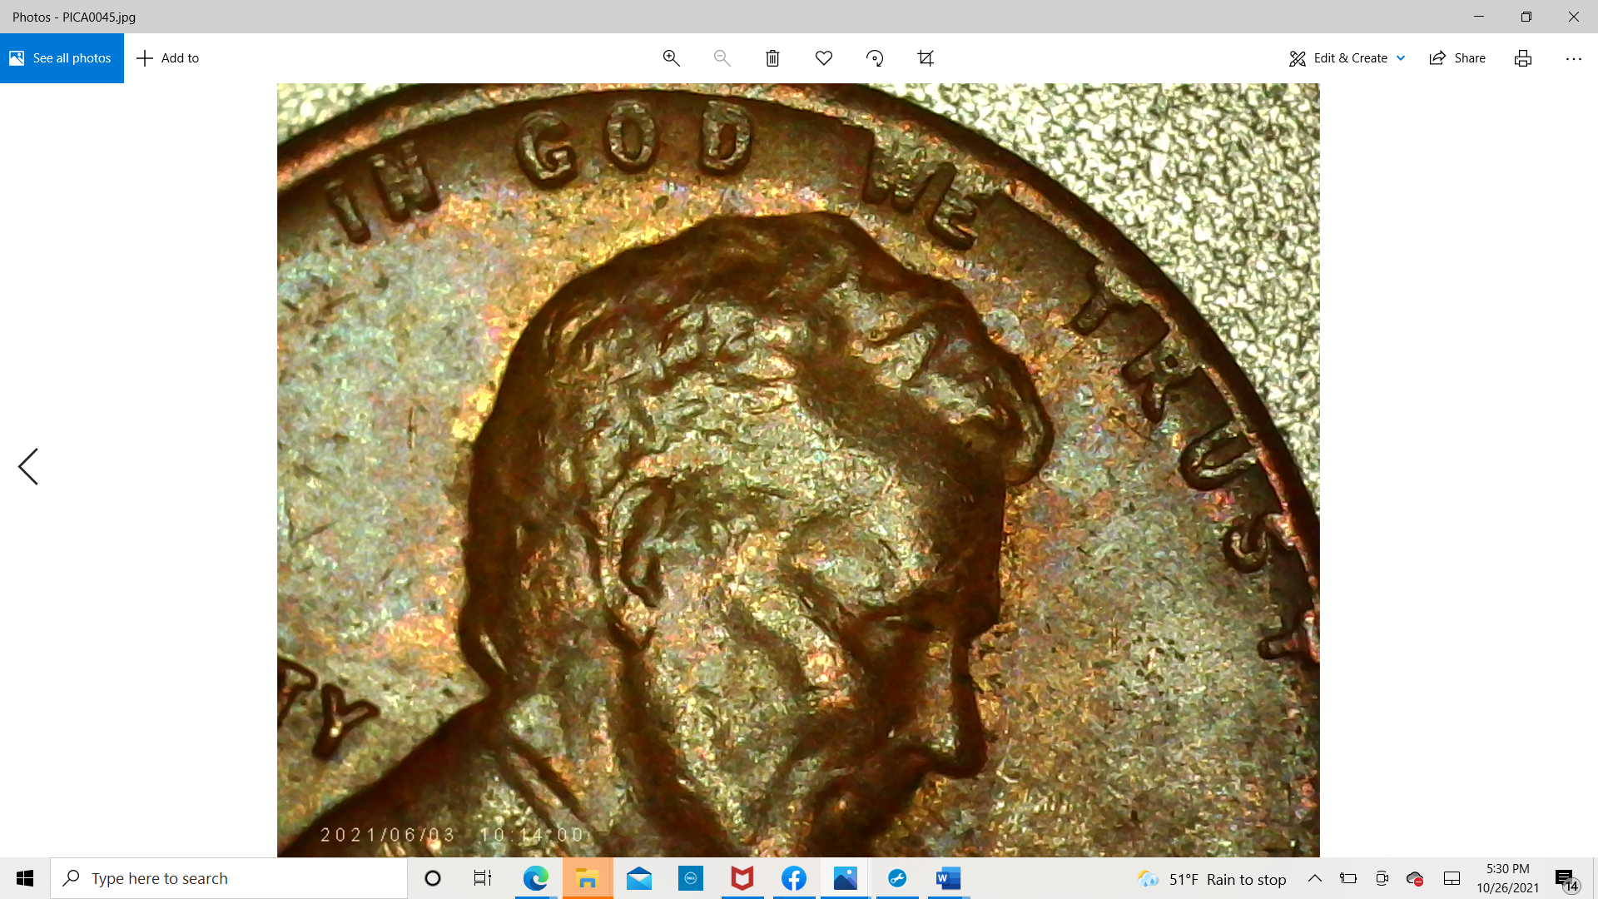Image resolution: width=1598 pixels, height=899 pixels.
Task: Open the crop tool icon
Action: [x=926, y=58]
